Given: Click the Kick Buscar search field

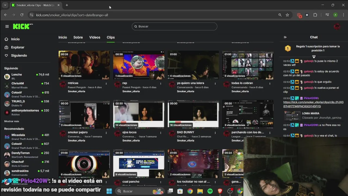Looking at the screenshot, I should click(x=174, y=26).
